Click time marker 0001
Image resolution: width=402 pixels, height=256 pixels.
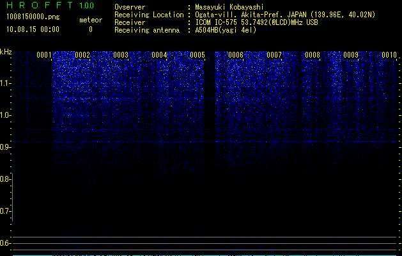[x=44, y=55]
